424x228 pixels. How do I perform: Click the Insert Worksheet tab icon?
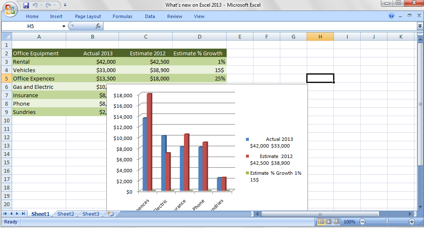(111, 214)
